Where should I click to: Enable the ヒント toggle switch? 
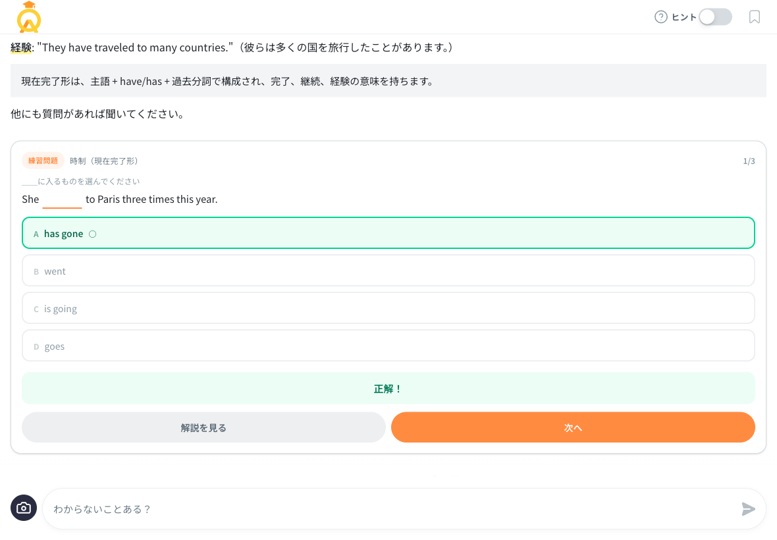(x=715, y=17)
